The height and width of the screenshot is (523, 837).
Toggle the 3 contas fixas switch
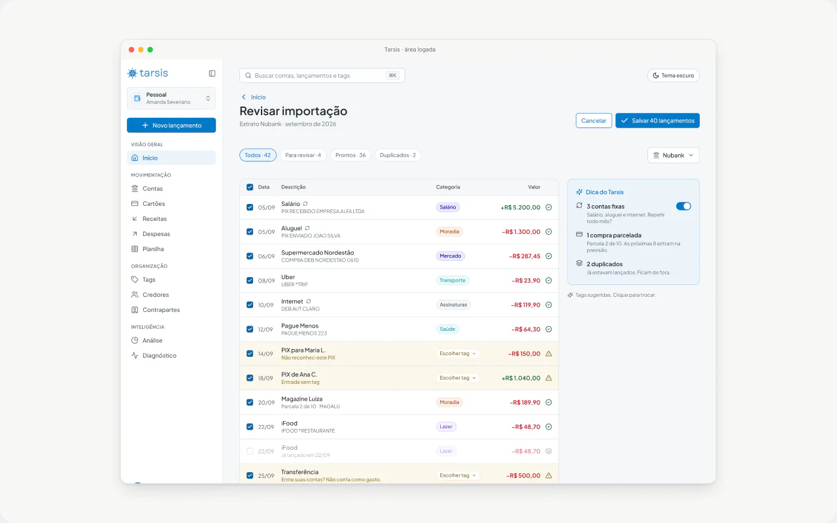tap(683, 206)
